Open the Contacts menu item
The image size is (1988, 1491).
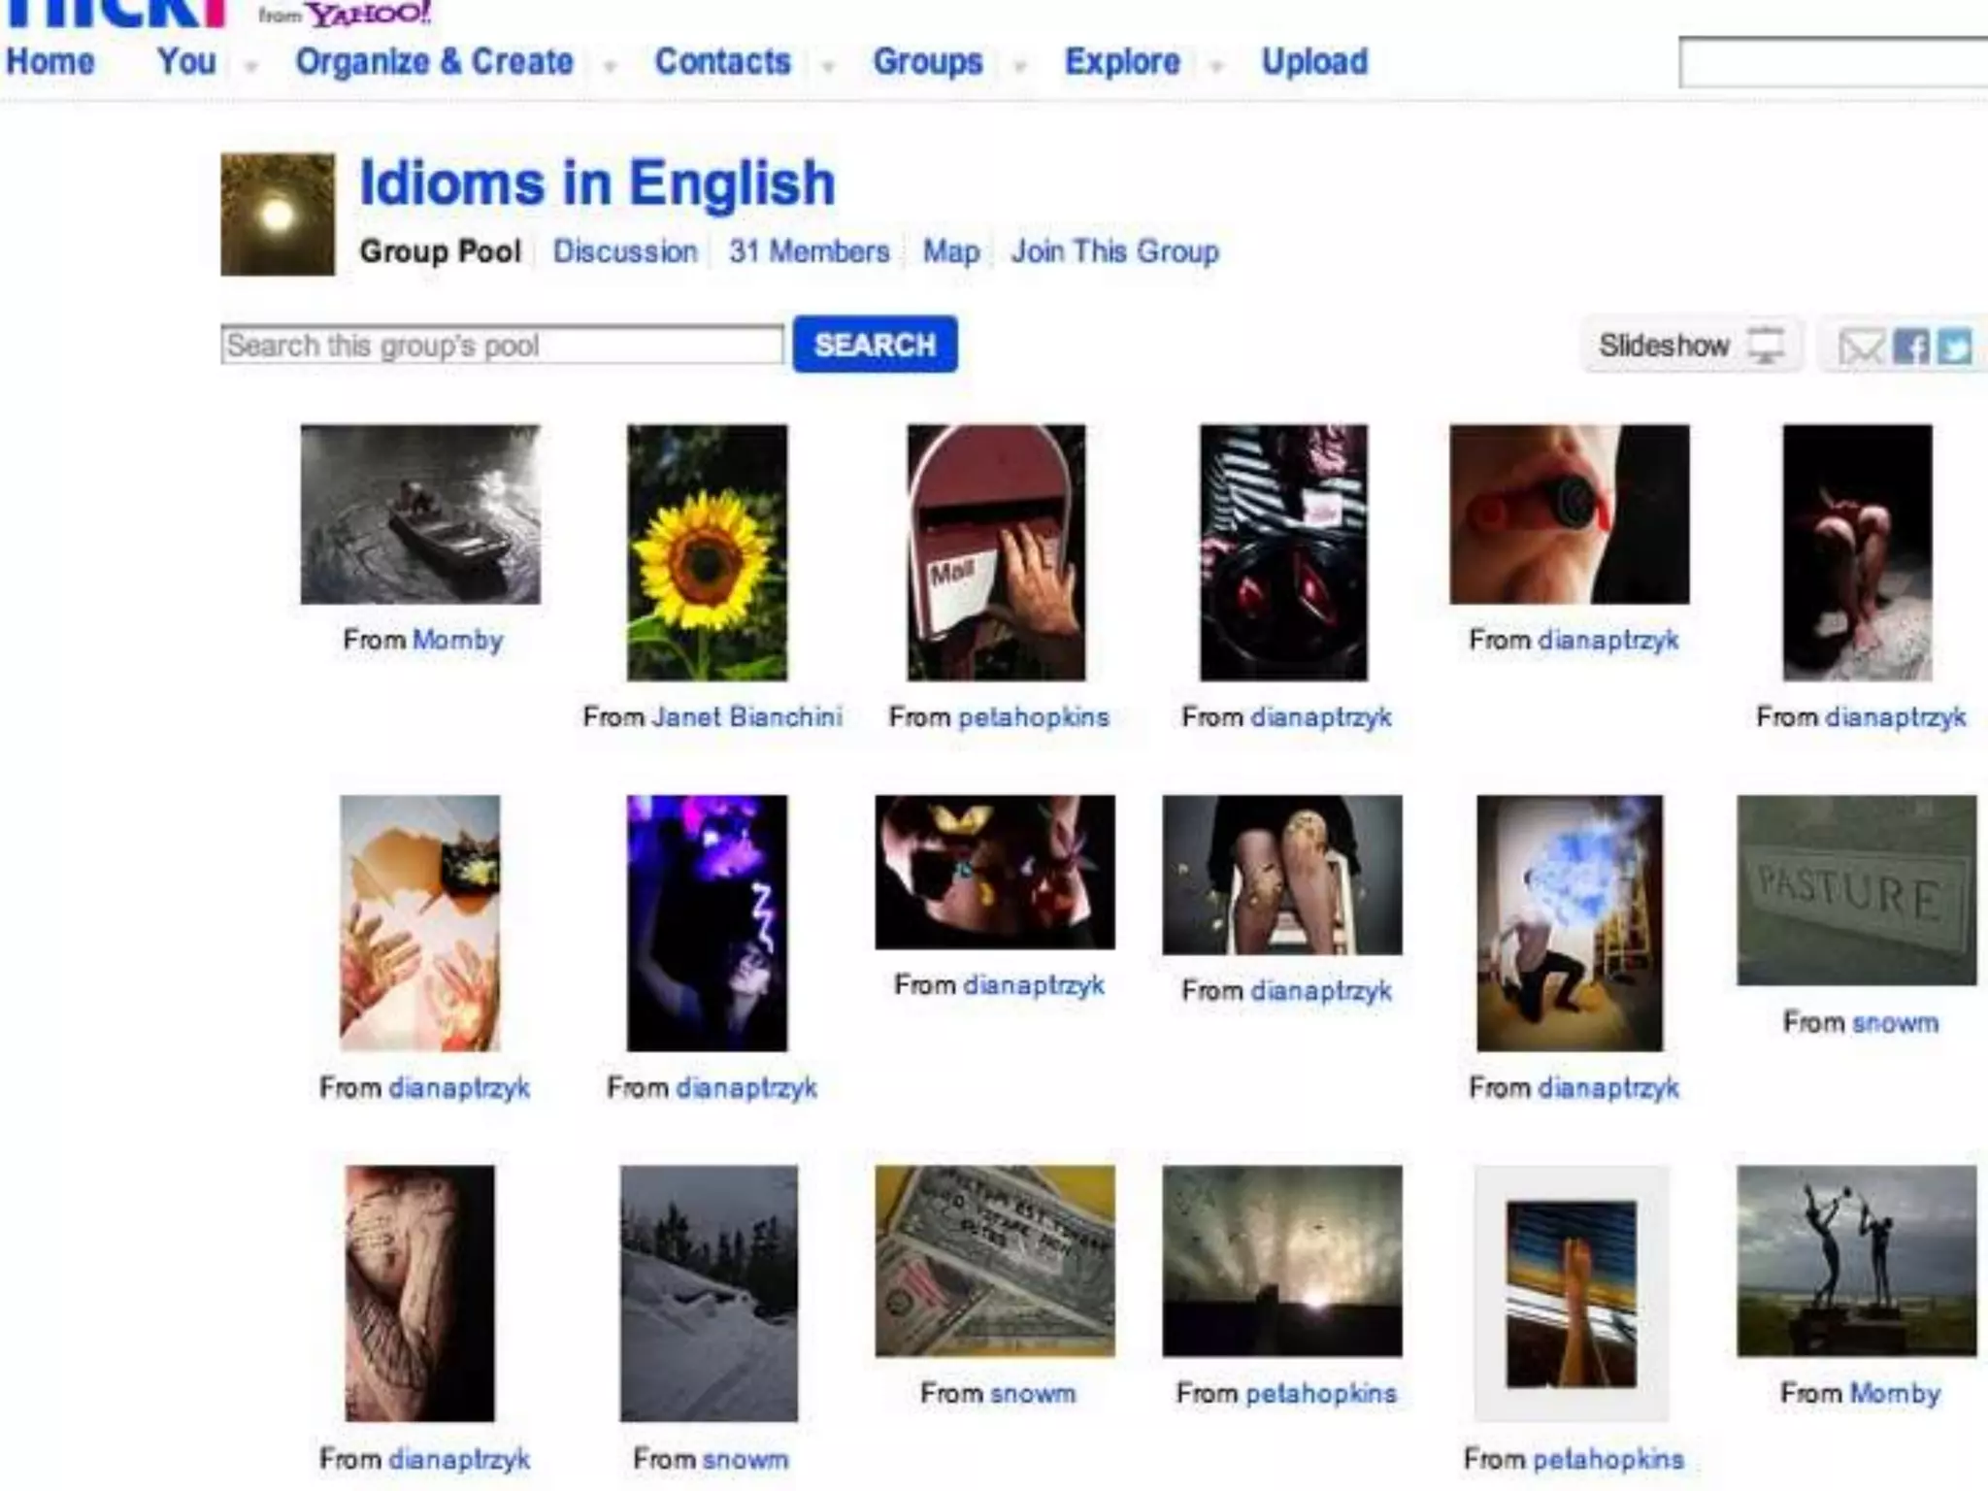pyautogui.click(x=723, y=61)
